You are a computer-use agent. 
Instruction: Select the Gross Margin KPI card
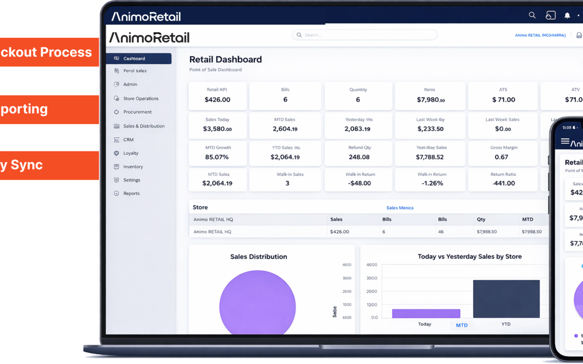click(503, 153)
